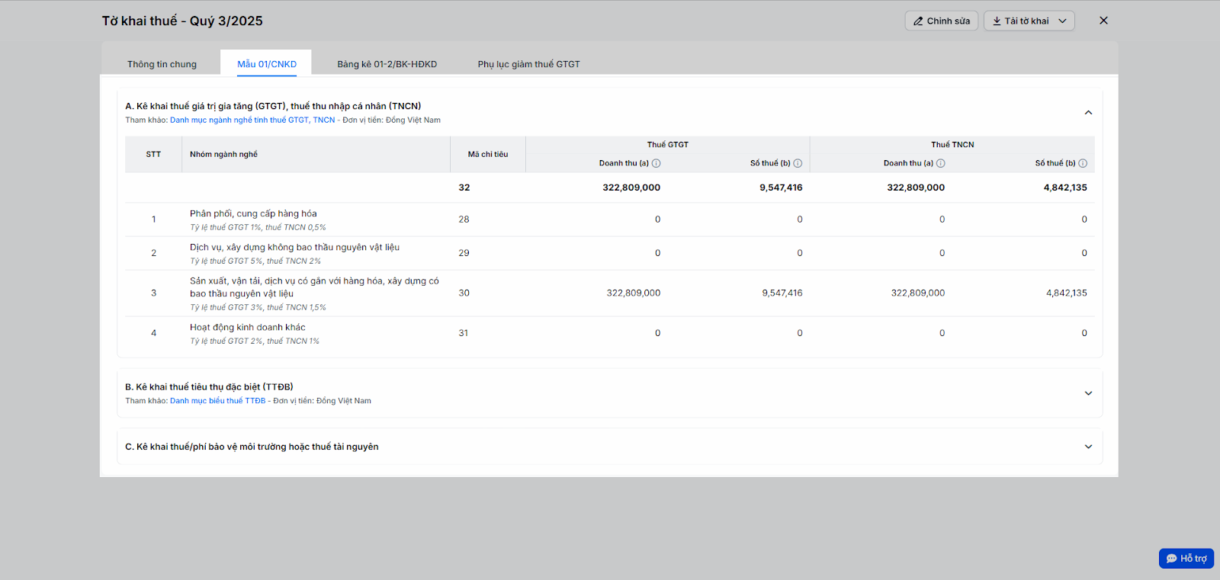This screenshot has height=580, width=1220.
Task: Switch to Thông tin chung tab
Action: point(162,64)
